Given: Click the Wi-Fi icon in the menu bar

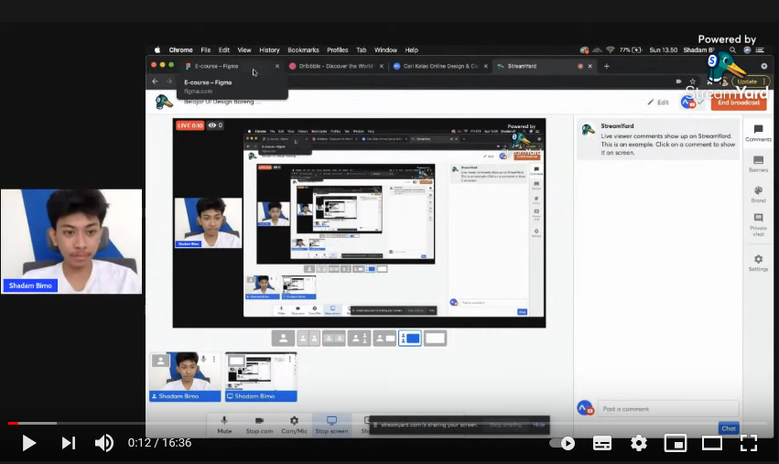Looking at the screenshot, I should [610, 49].
